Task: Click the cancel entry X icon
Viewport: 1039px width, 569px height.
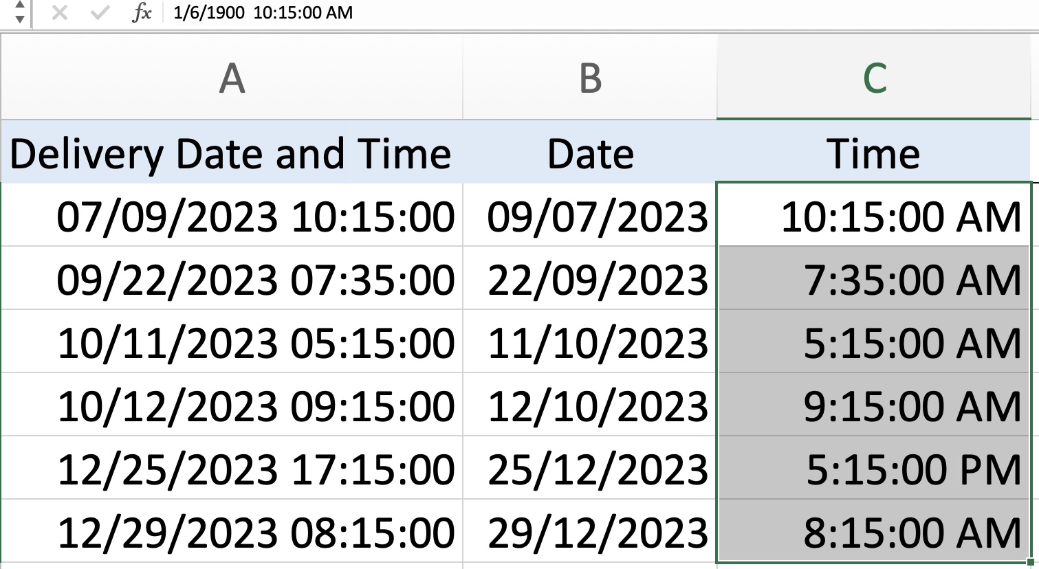Action: [60, 13]
